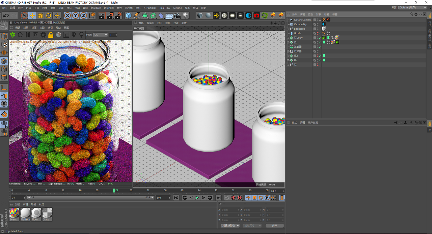Click the current frame marker at 24
This screenshot has height=234, width=432.
point(114,191)
